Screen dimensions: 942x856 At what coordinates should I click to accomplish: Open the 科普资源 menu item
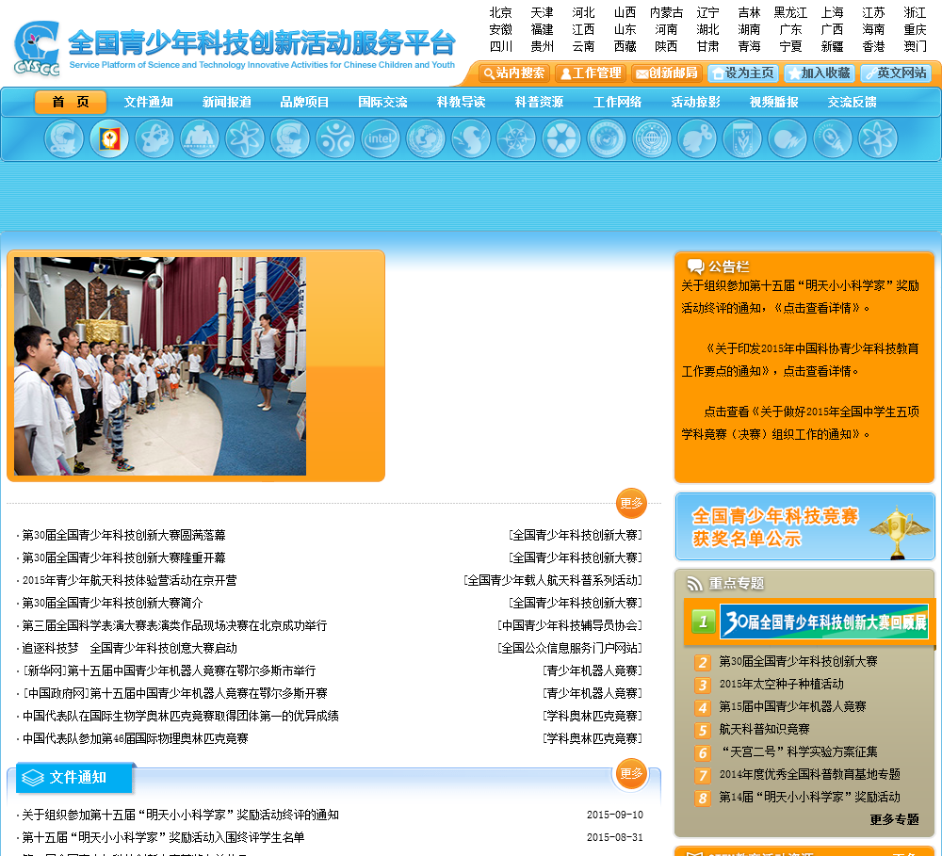pyautogui.click(x=539, y=102)
